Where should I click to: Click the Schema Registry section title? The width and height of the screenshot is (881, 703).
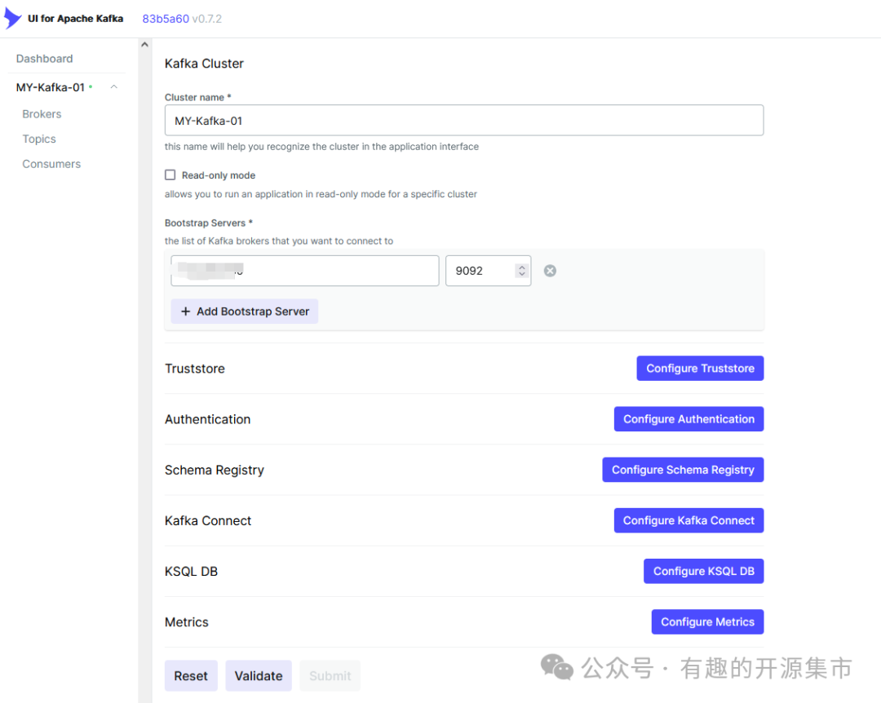point(214,470)
